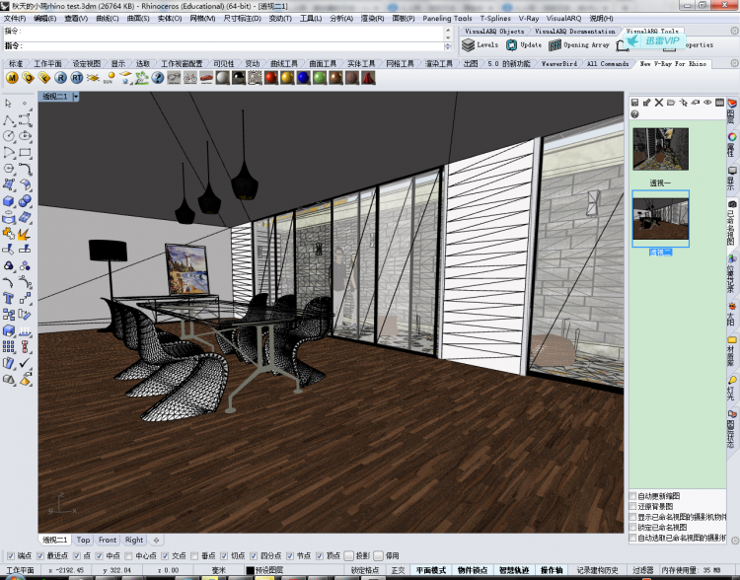The height and width of the screenshot is (580, 740).
Task: Click the bicycle preset icon in V-Ray toolbar
Action: click(190, 78)
